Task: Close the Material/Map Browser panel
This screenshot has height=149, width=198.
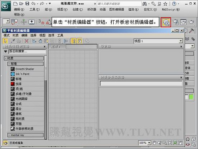Action: click(x=45, y=46)
